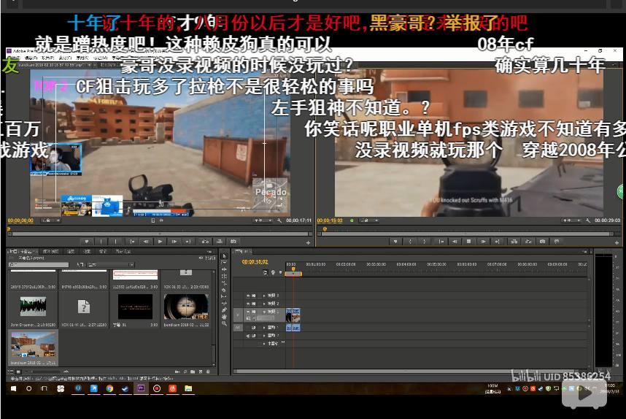Viewport: 626px width, 419px height.
Task: Select the Selection arrow tool
Action: point(224,255)
